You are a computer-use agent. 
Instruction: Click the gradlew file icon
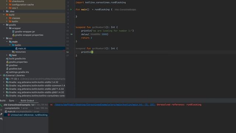pyautogui.click(x=7, y=65)
